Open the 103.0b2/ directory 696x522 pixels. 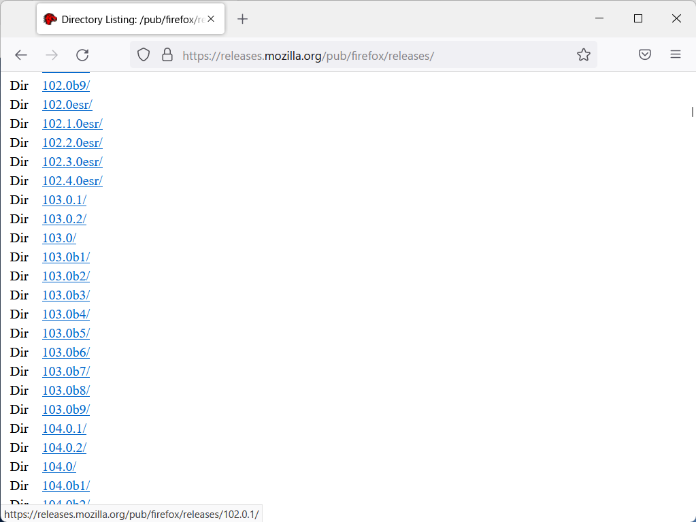[66, 276]
